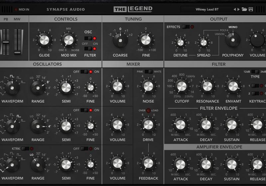Click the SPREAD knob

coord(203,43)
